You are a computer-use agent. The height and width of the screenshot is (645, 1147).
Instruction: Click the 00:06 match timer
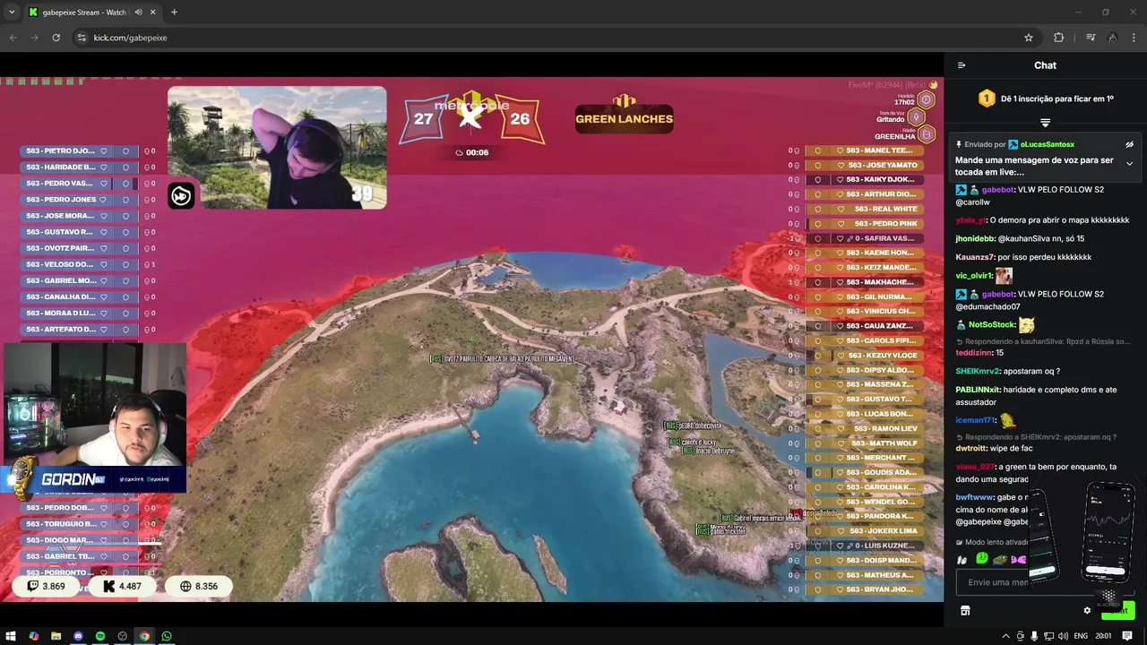point(472,152)
